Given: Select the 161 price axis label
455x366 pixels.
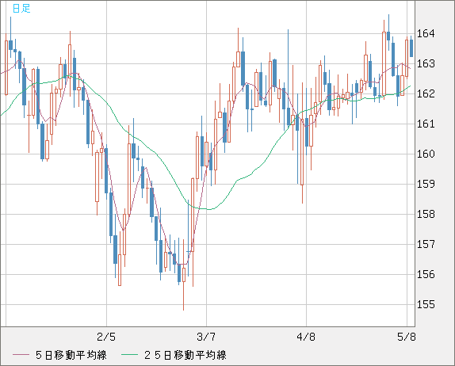Looking at the screenshot, I should (426, 124).
